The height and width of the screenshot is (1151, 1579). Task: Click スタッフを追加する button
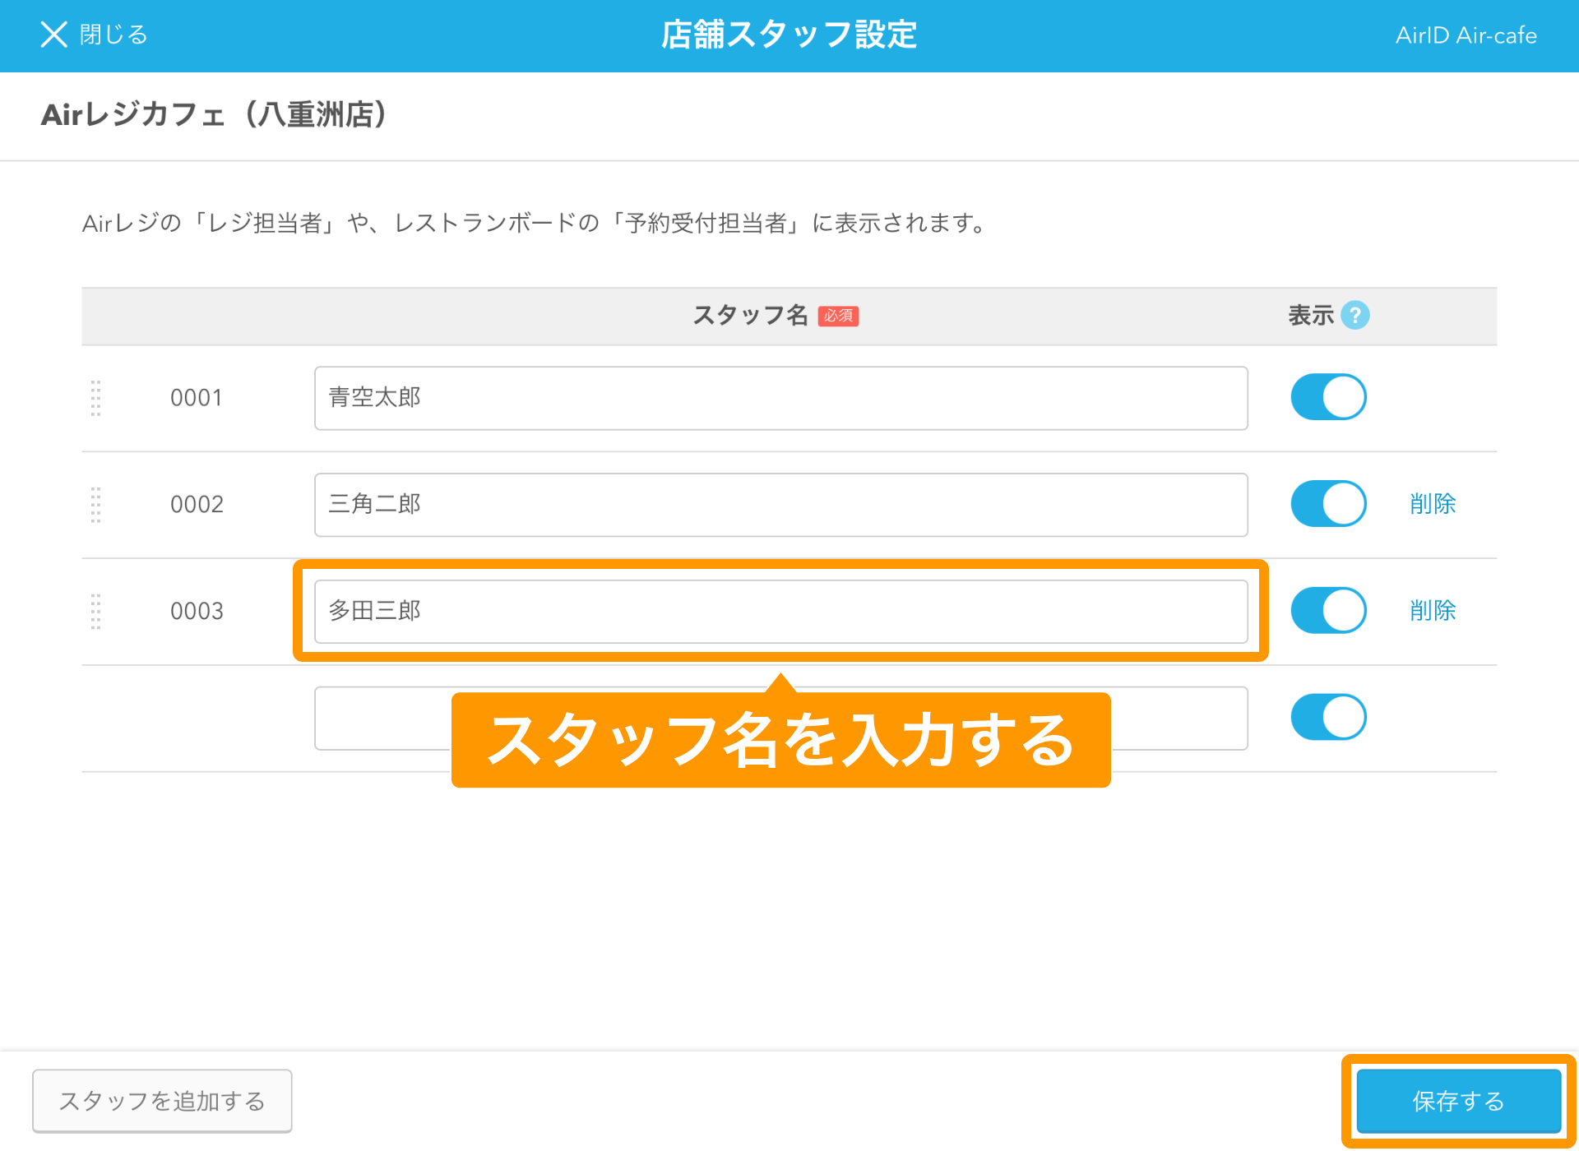pos(162,1101)
